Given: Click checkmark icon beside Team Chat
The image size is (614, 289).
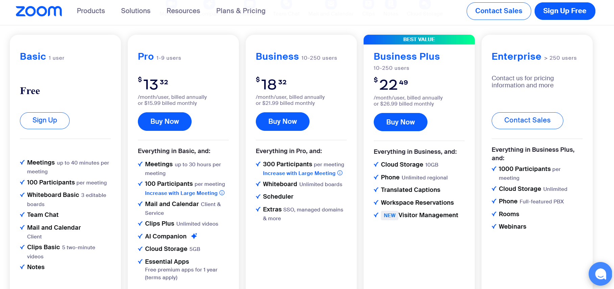Looking at the screenshot, I should point(22,215).
